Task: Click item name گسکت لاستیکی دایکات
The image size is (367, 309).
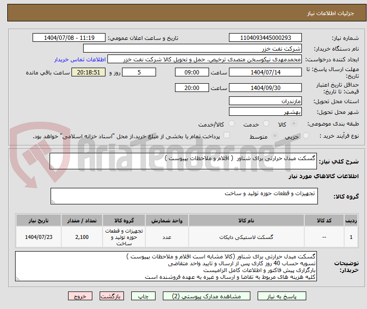Action: pos(246,237)
